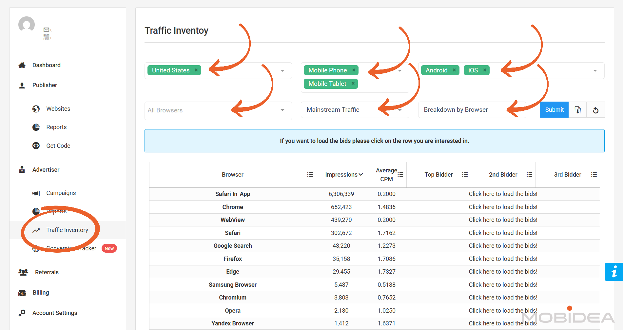The image size is (623, 330).
Task: Open 3rd Bidder column menu icon
Action: coord(594,175)
